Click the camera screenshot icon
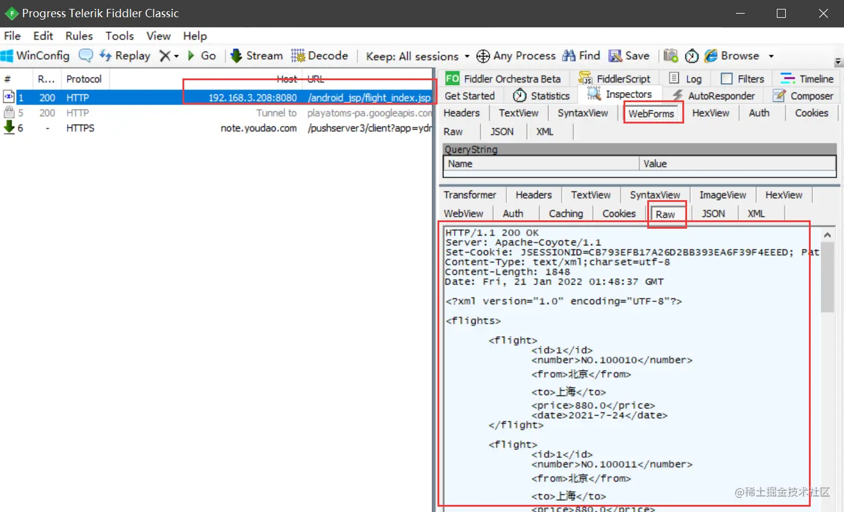Screen dimensions: 844x512 [670, 56]
